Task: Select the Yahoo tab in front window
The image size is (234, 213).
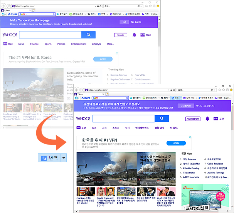Action: (89, 94)
